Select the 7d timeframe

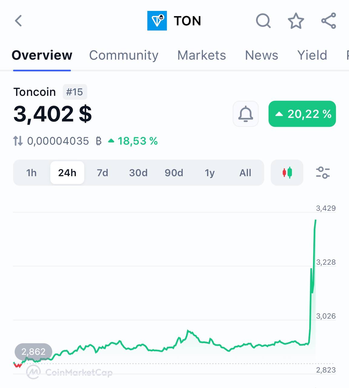[x=103, y=173]
